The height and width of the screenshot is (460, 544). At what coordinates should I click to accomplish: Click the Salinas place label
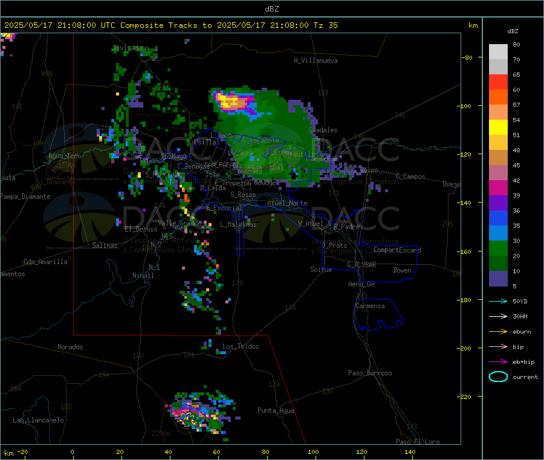(105, 245)
